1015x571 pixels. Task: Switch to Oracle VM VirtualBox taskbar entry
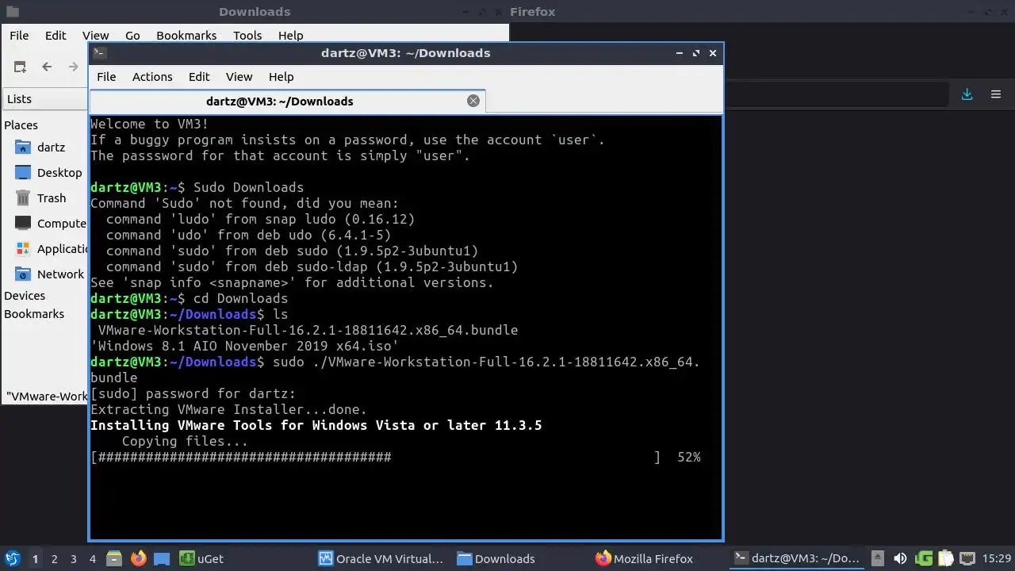(381, 559)
